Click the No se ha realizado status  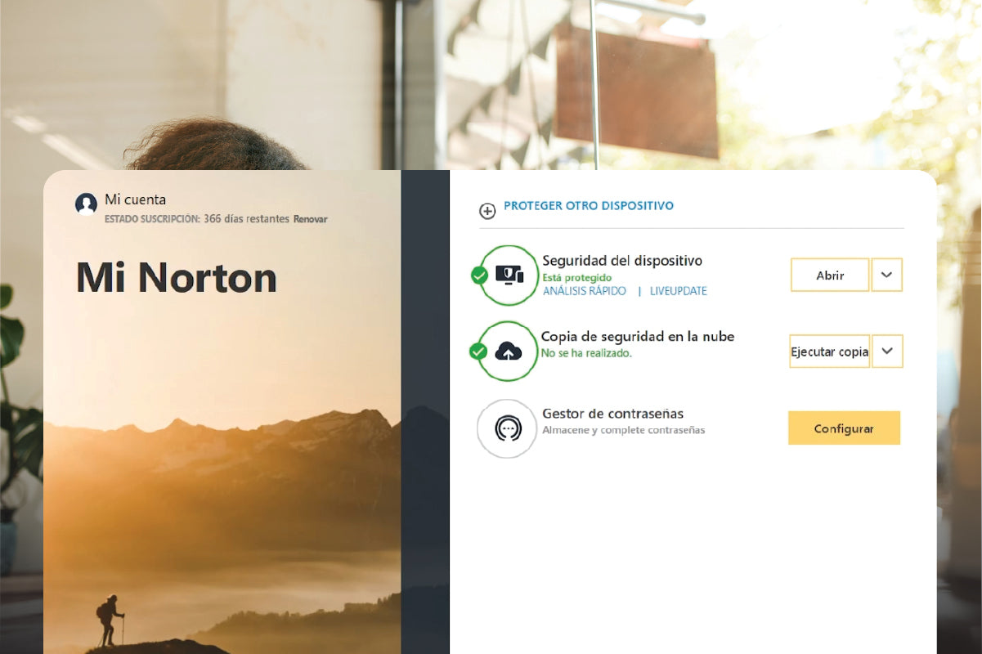pyautogui.click(x=586, y=353)
